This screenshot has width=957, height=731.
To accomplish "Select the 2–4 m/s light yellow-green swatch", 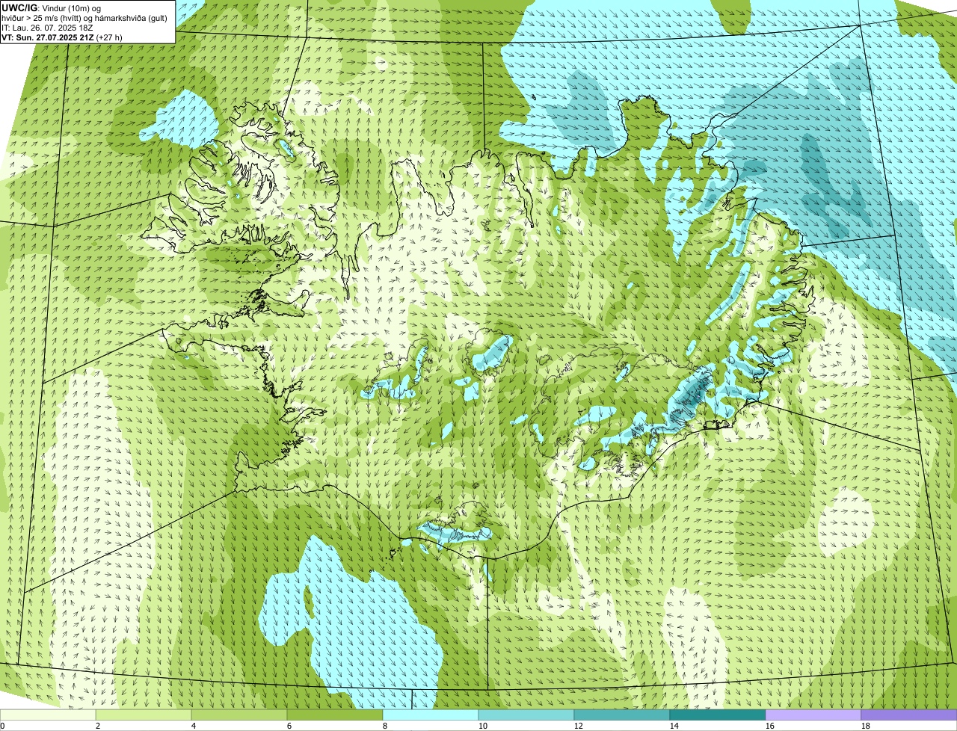I will pos(144,715).
